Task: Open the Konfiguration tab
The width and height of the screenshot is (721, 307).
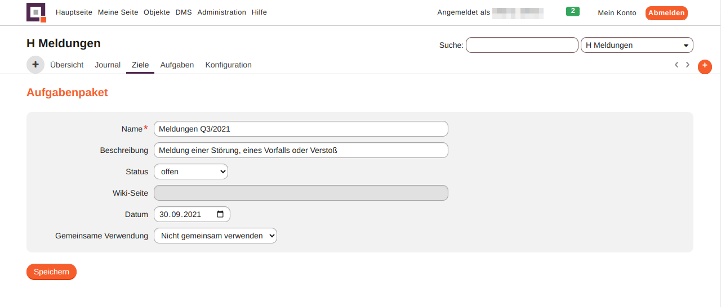Action: coord(228,65)
